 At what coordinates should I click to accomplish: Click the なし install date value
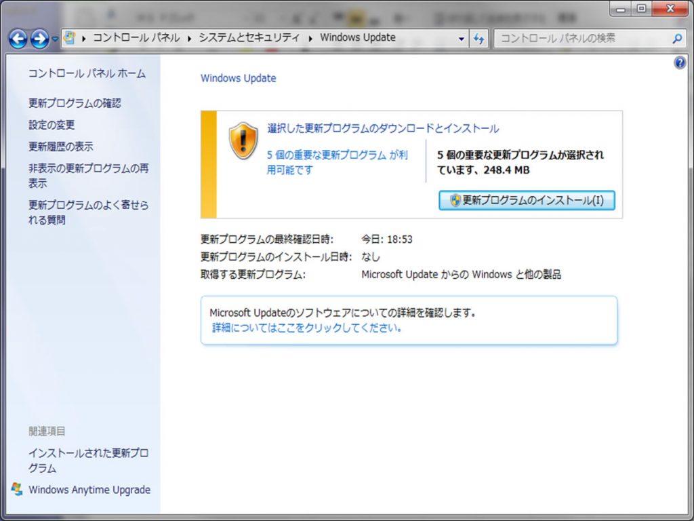(x=371, y=257)
